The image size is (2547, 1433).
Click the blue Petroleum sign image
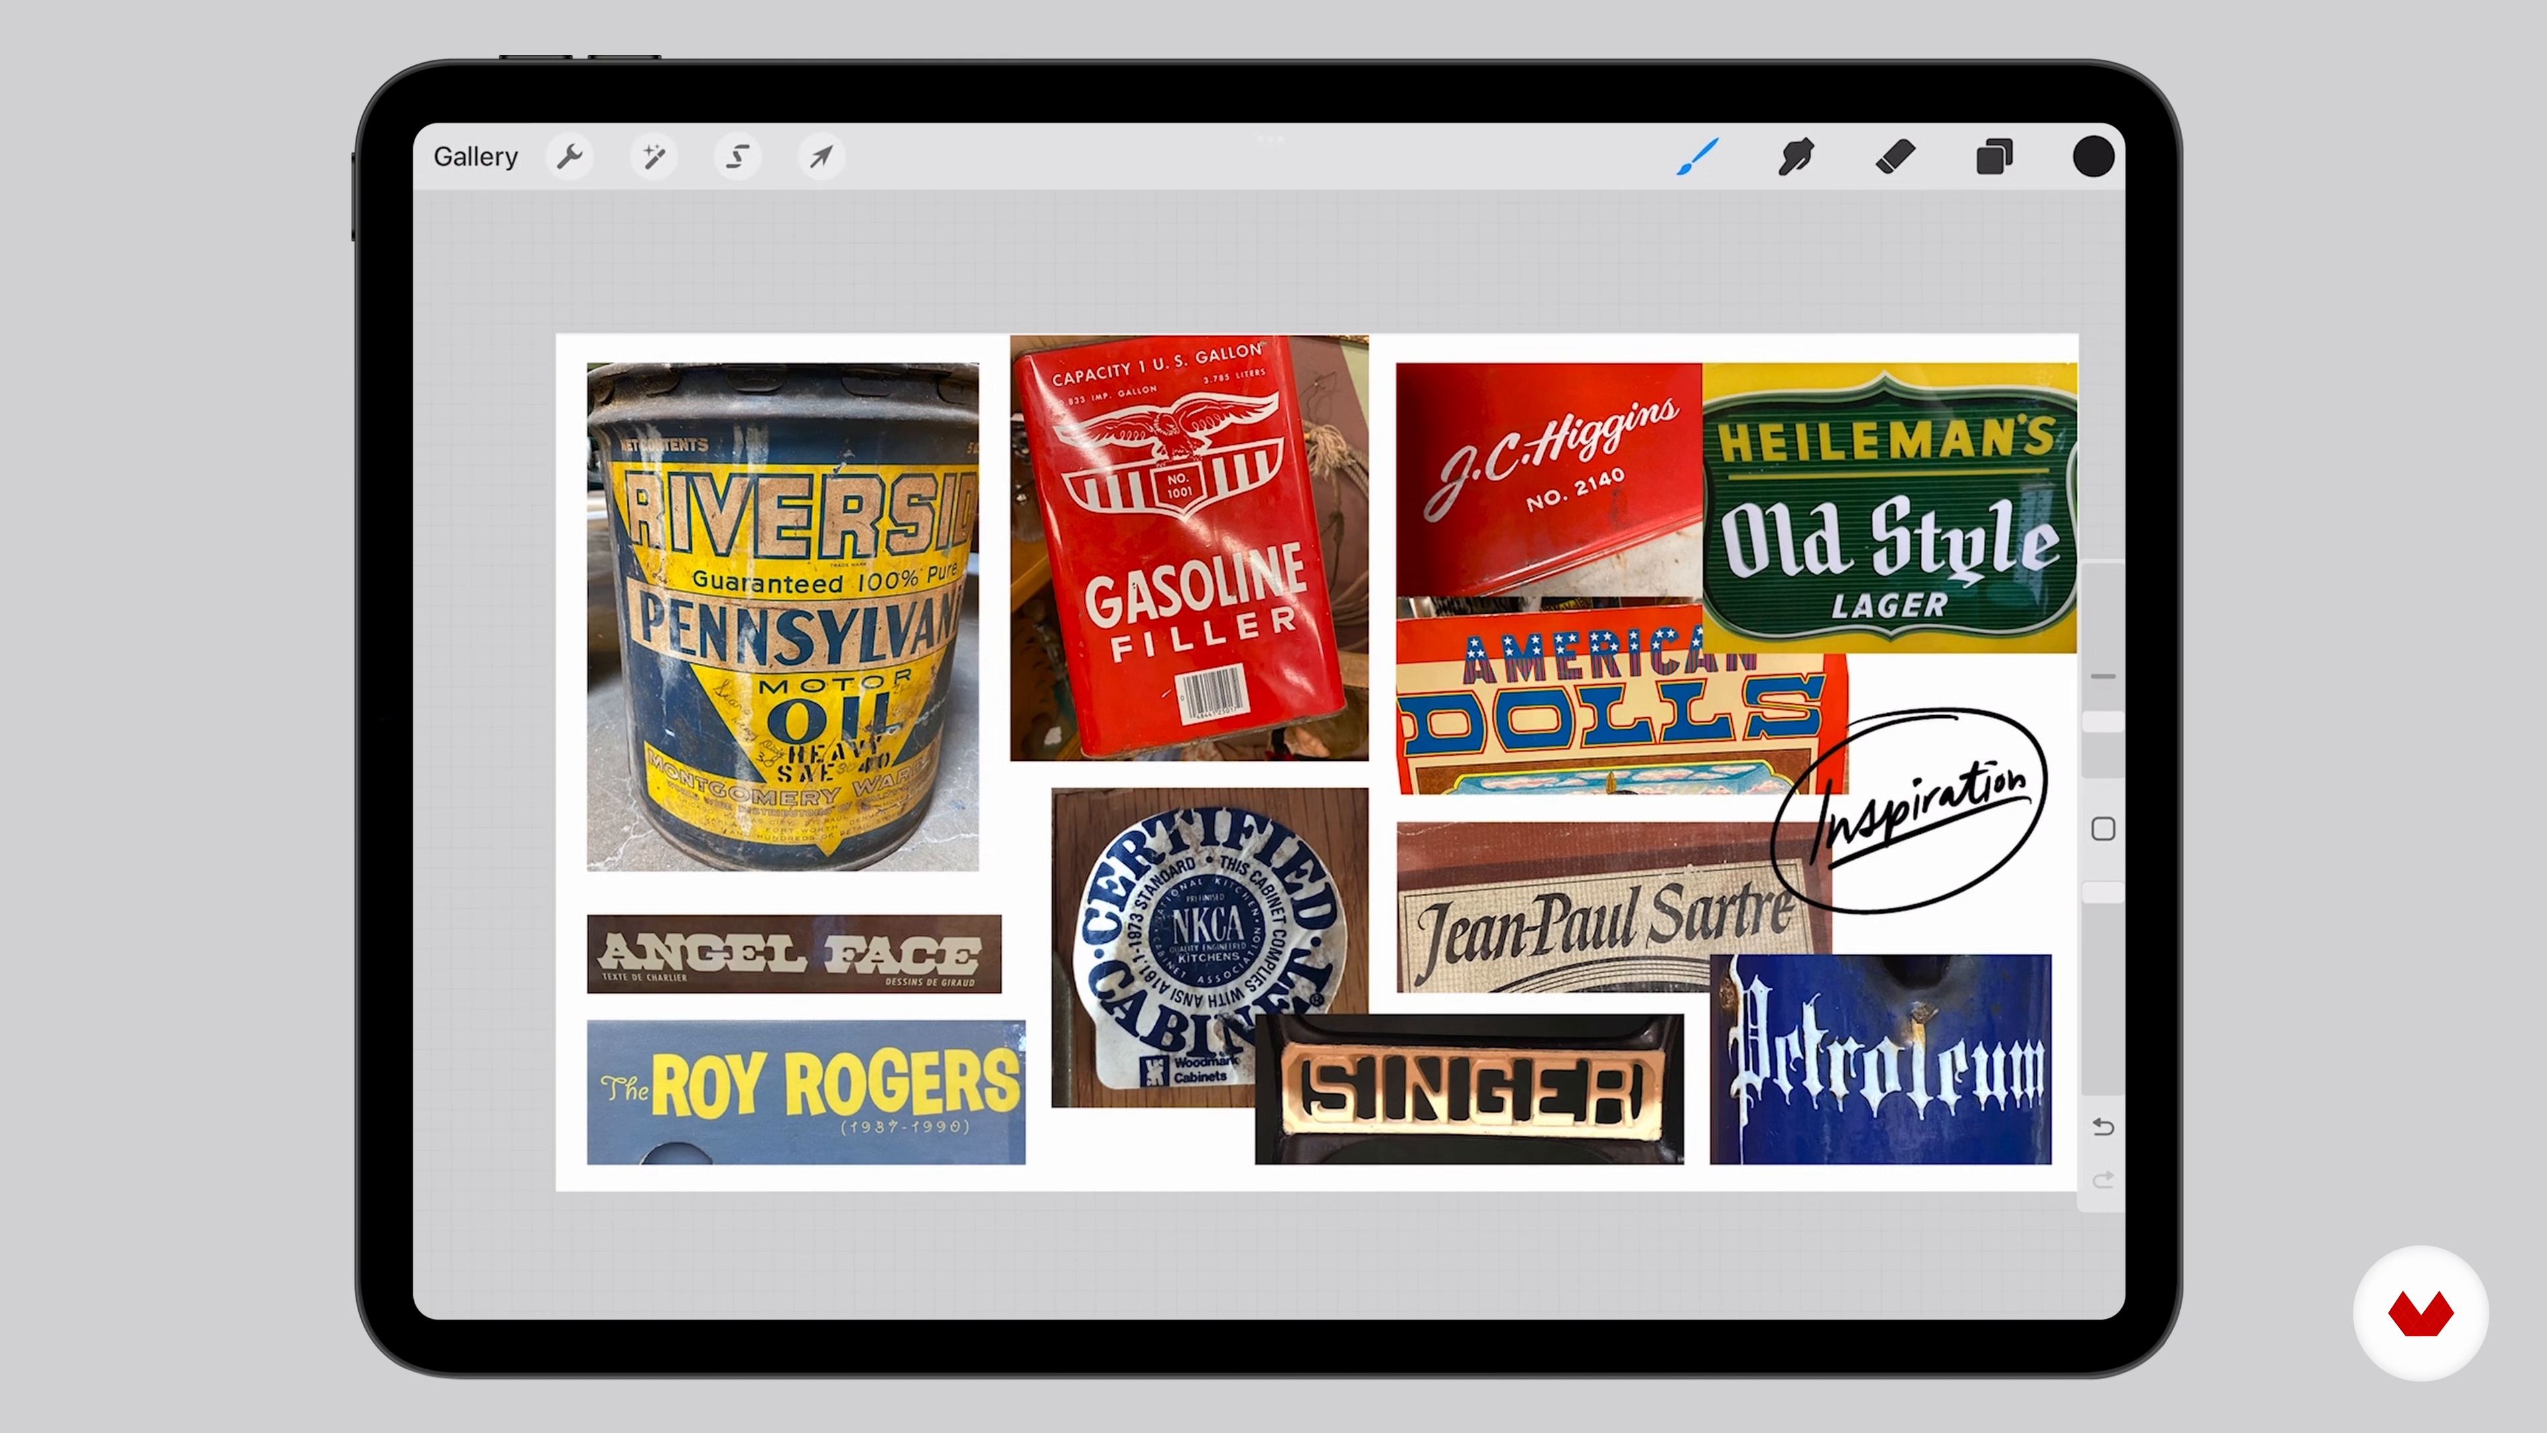(1880, 1059)
